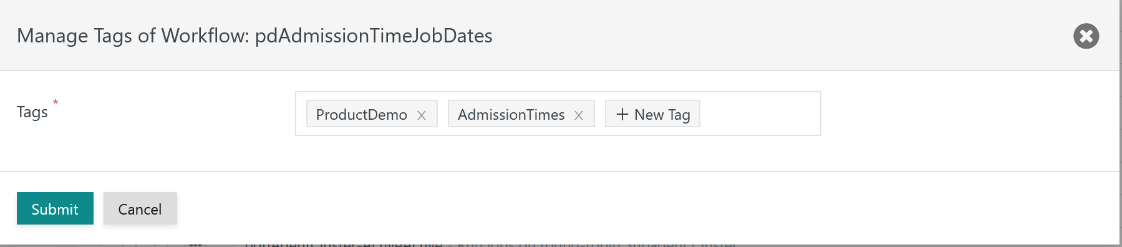The image size is (1122, 247).
Task: Cancel the tag editing dialog
Action: point(140,208)
